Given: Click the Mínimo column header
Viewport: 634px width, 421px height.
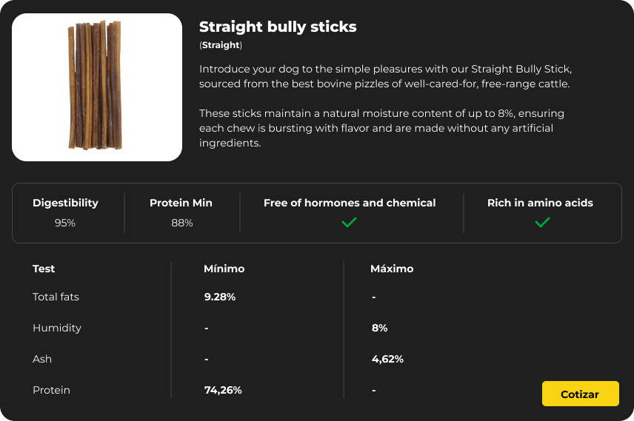Looking at the screenshot, I should tap(224, 269).
